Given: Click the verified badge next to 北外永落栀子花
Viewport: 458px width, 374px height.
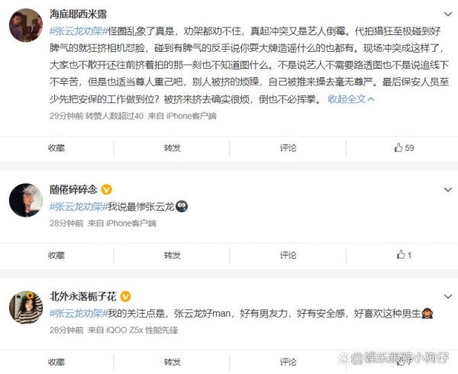Looking at the screenshot, I should coord(125,297).
